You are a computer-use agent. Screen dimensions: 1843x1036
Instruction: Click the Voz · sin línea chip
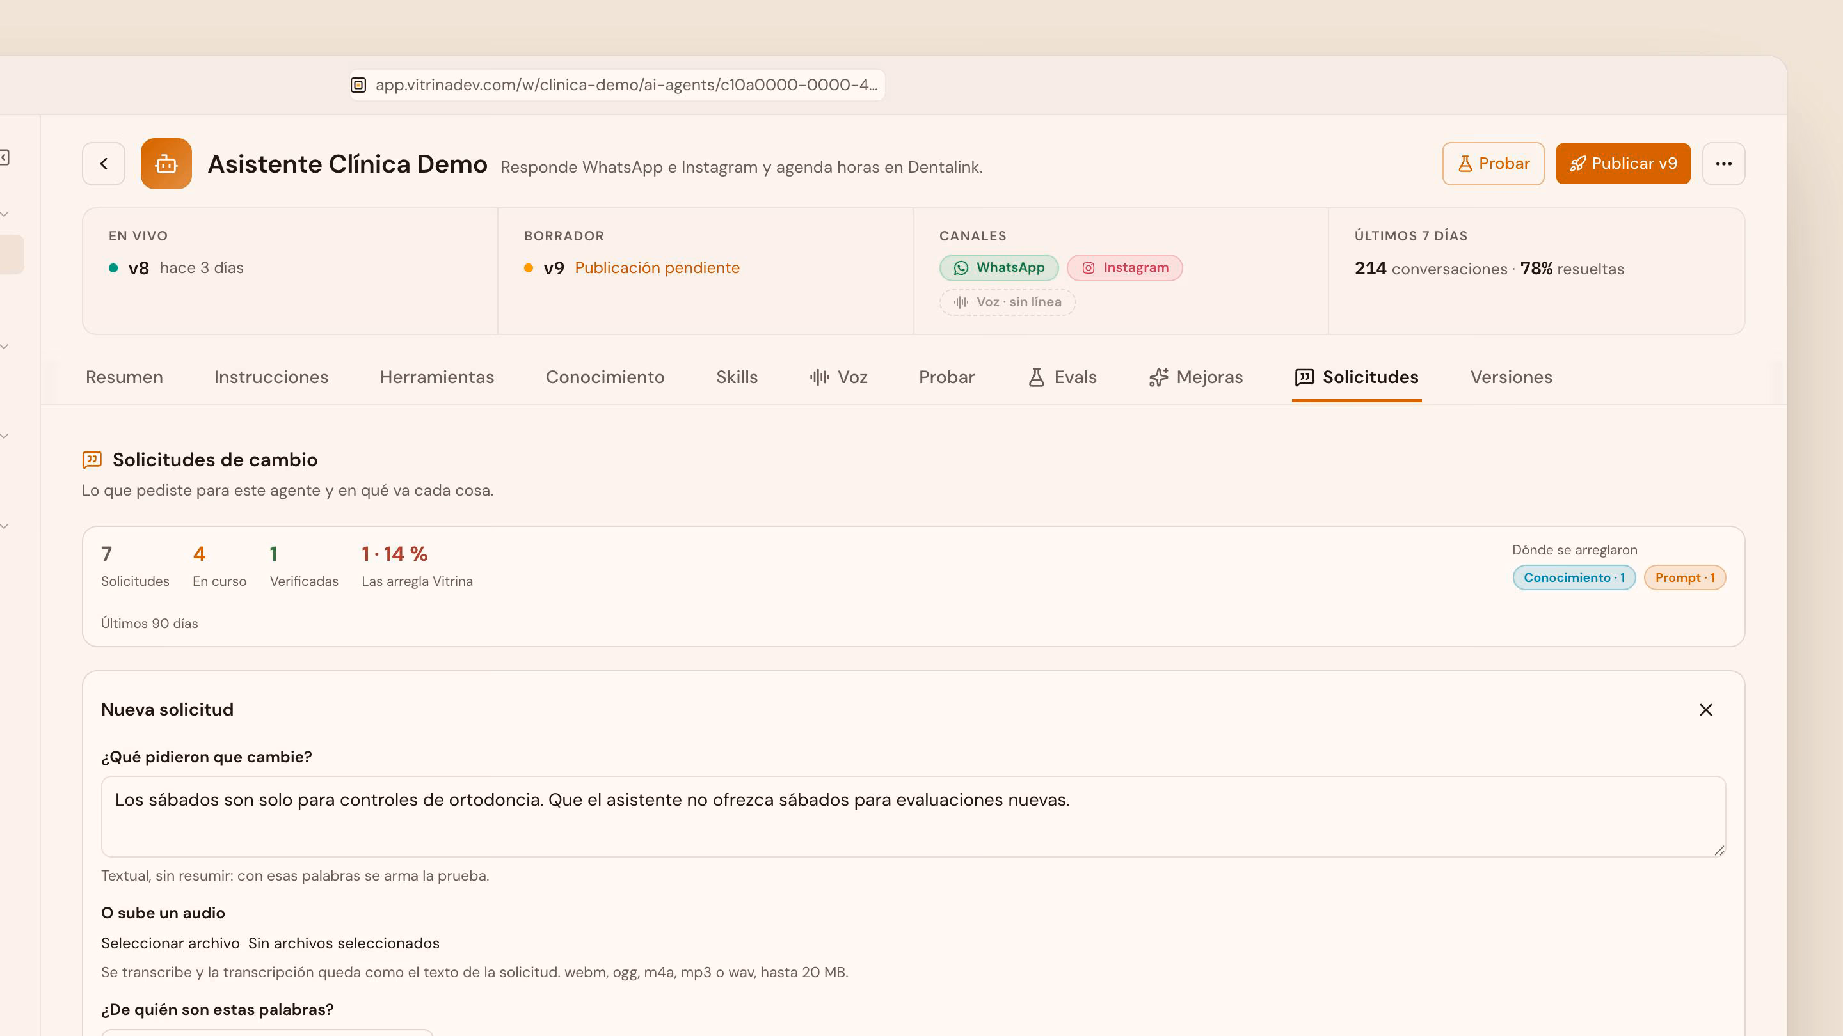pyautogui.click(x=1007, y=302)
